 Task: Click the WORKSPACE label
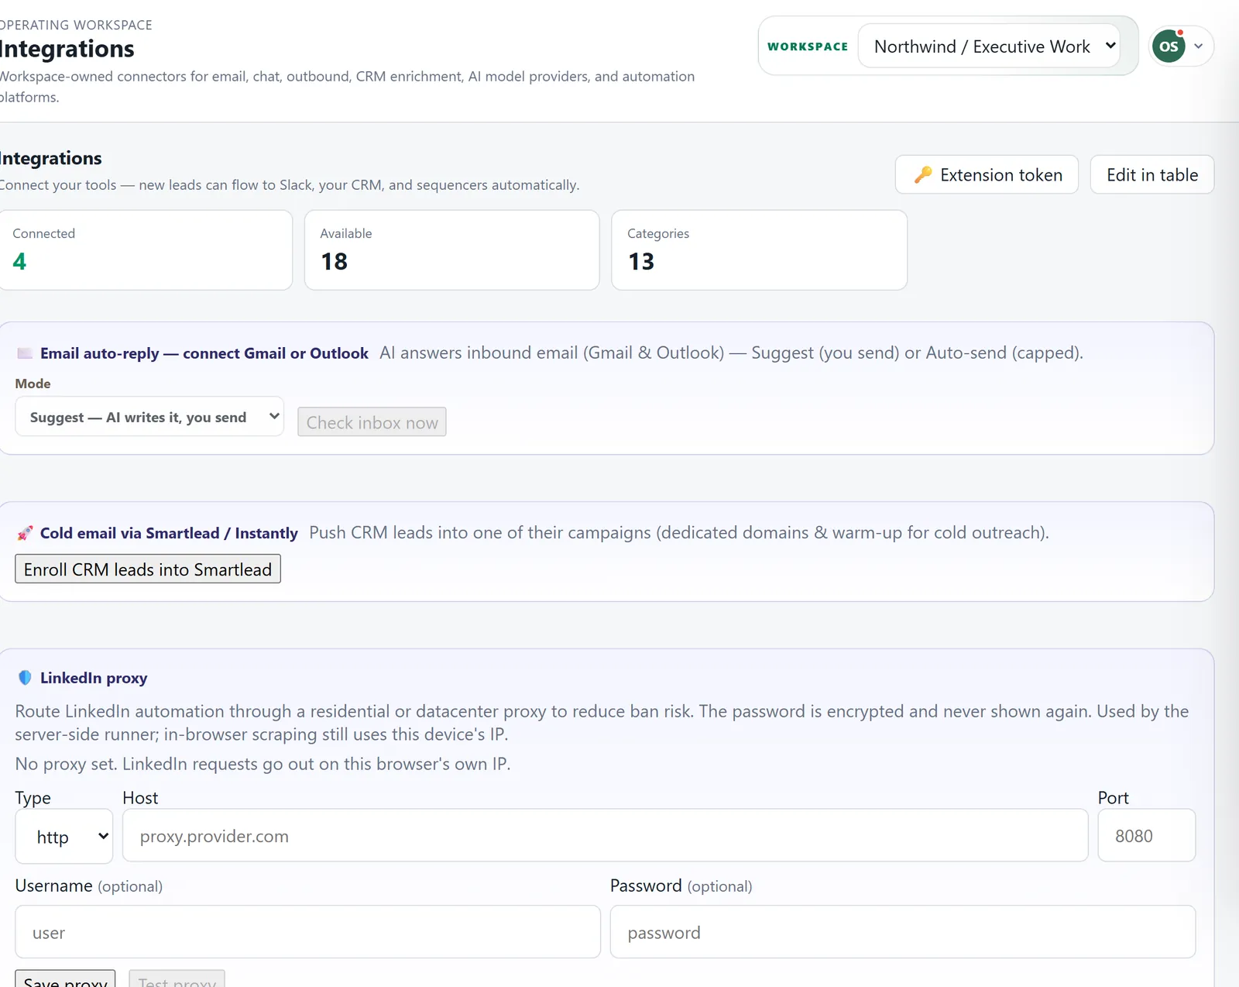(x=808, y=46)
